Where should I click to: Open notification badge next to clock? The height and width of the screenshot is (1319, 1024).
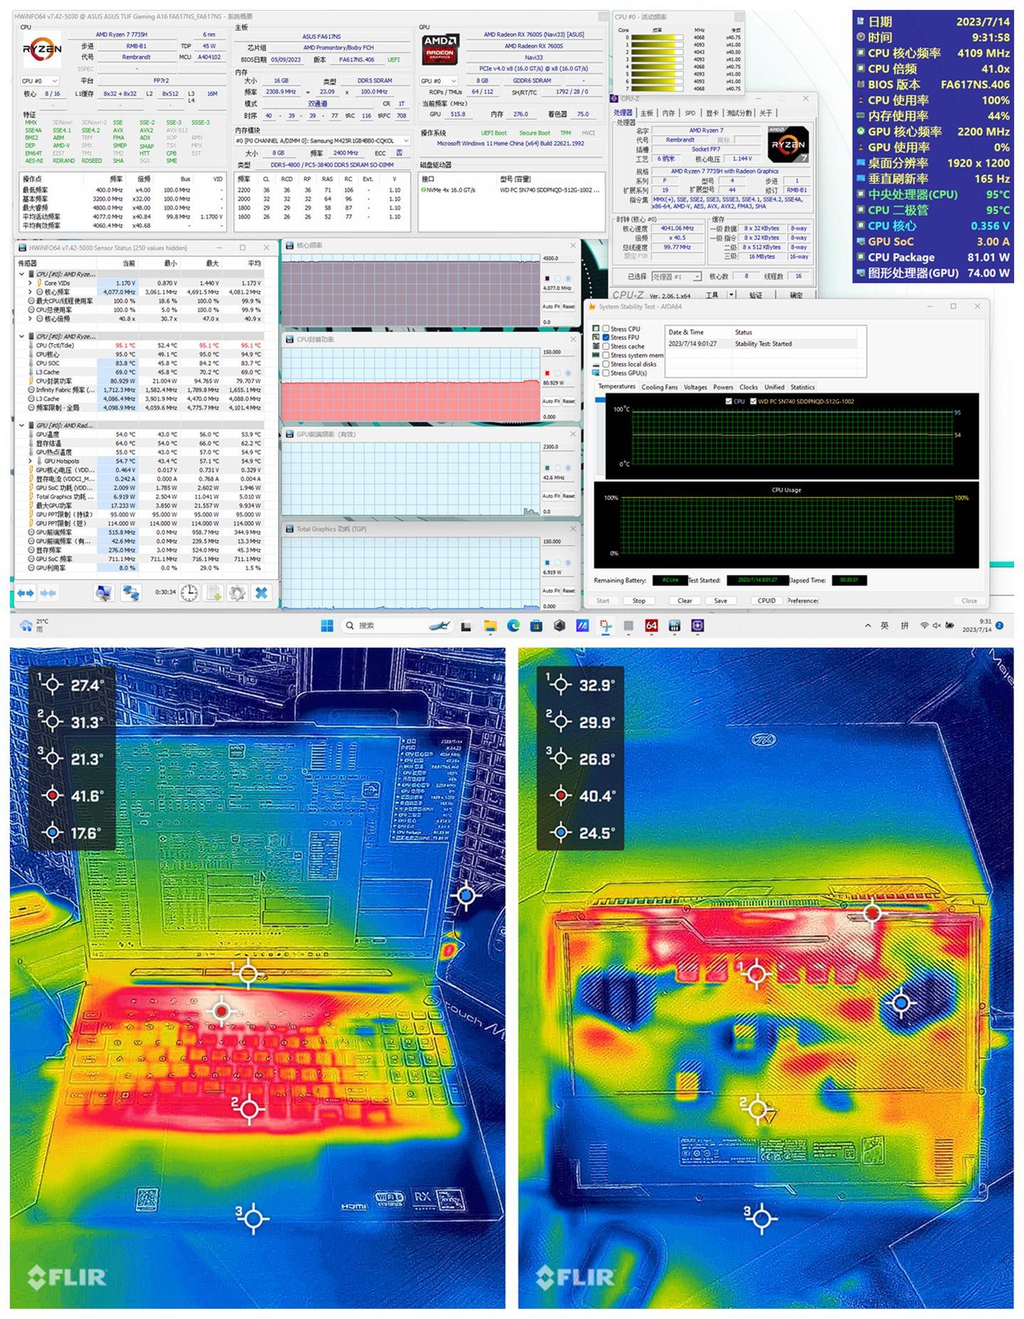tap(999, 625)
